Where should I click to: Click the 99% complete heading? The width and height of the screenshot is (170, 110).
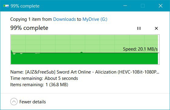29,28
